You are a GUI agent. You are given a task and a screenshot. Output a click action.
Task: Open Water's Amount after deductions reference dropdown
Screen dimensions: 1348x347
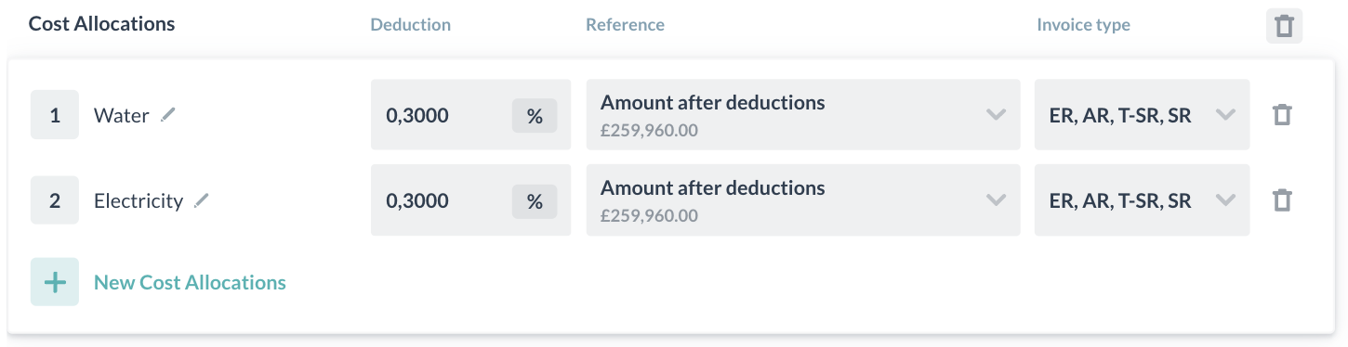pos(803,115)
